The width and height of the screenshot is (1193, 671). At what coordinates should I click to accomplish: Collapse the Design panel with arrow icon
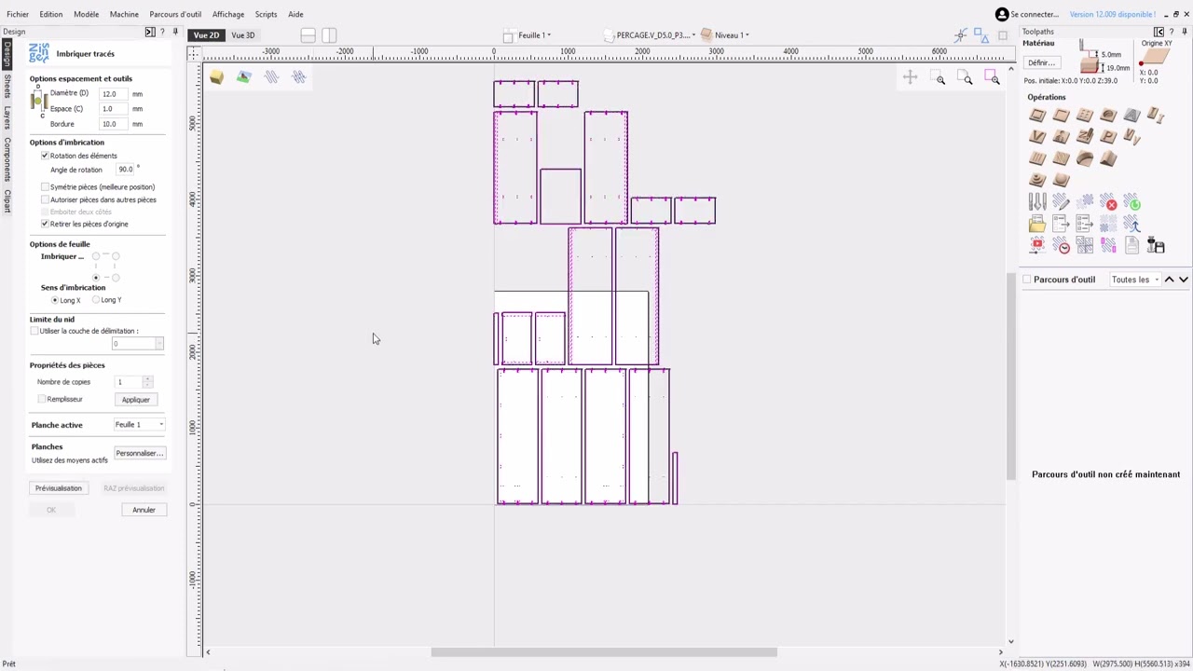(149, 32)
